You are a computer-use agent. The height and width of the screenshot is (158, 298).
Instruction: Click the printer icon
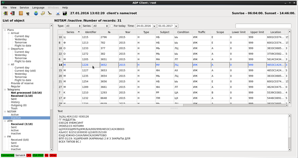58,13
